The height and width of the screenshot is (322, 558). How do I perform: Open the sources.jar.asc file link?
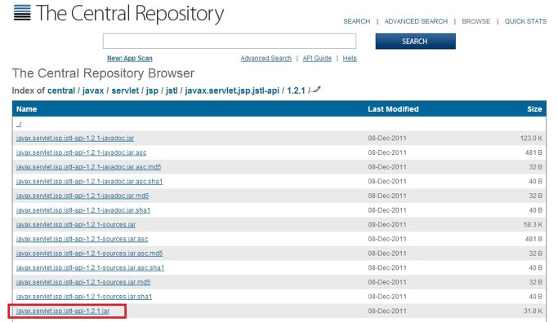pyautogui.click(x=83, y=239)
